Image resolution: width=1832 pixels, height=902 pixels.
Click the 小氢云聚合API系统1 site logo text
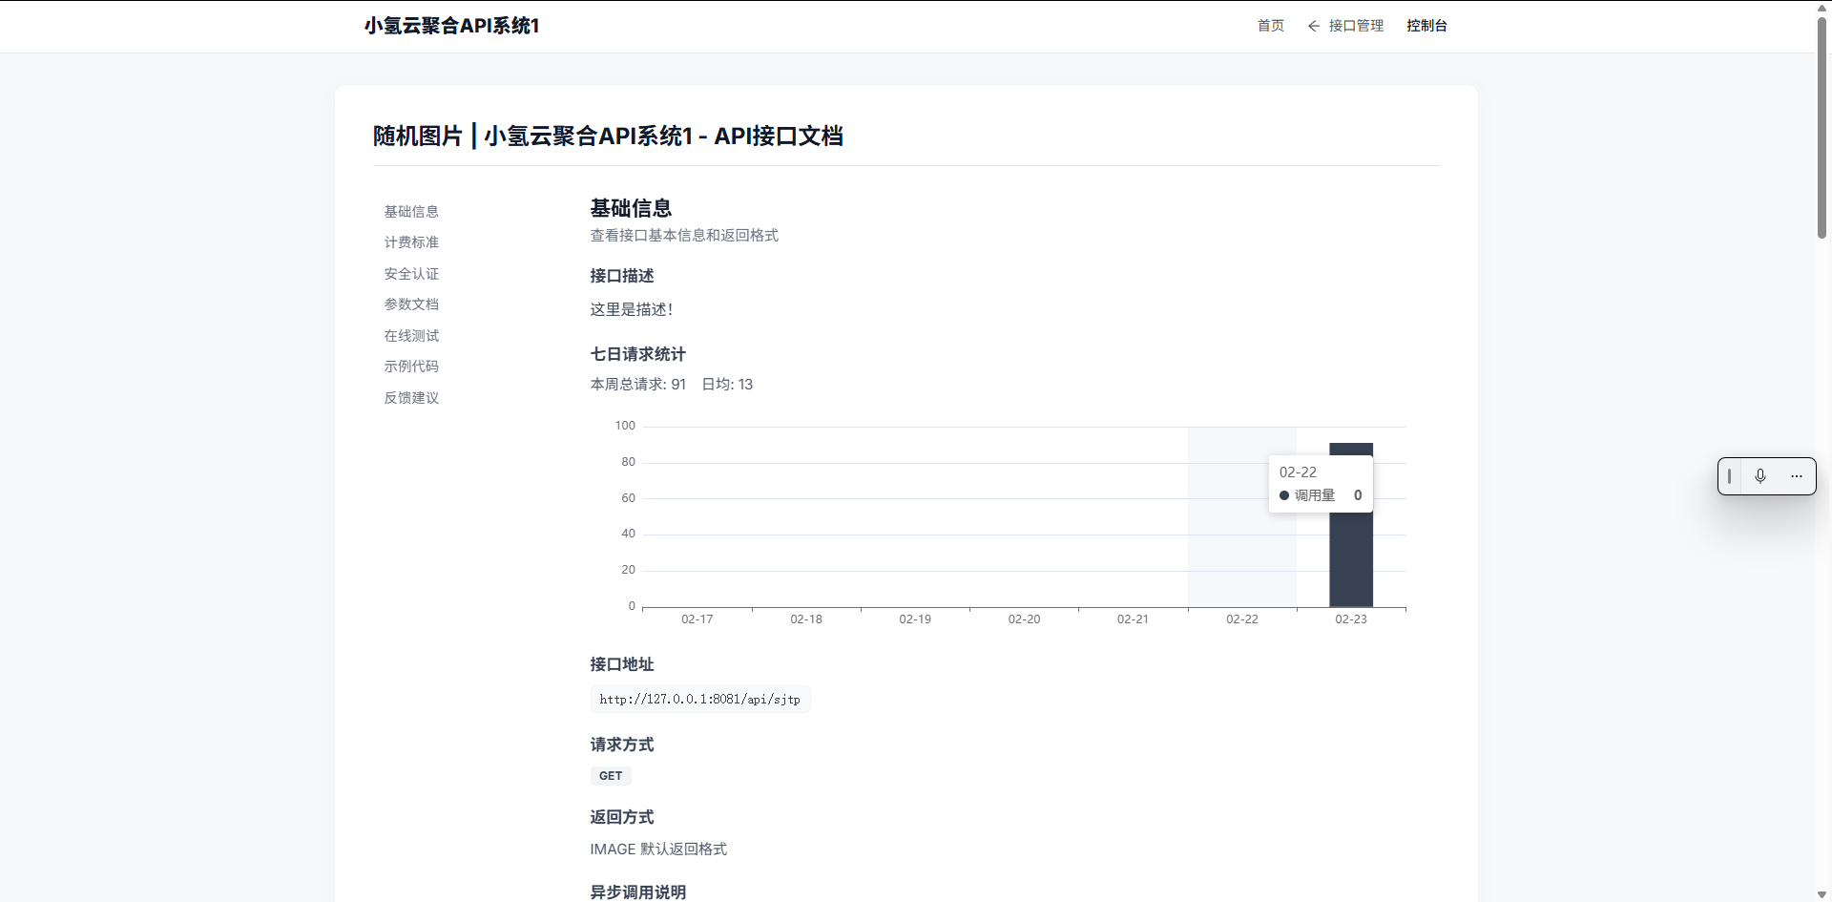pos(450,26)
